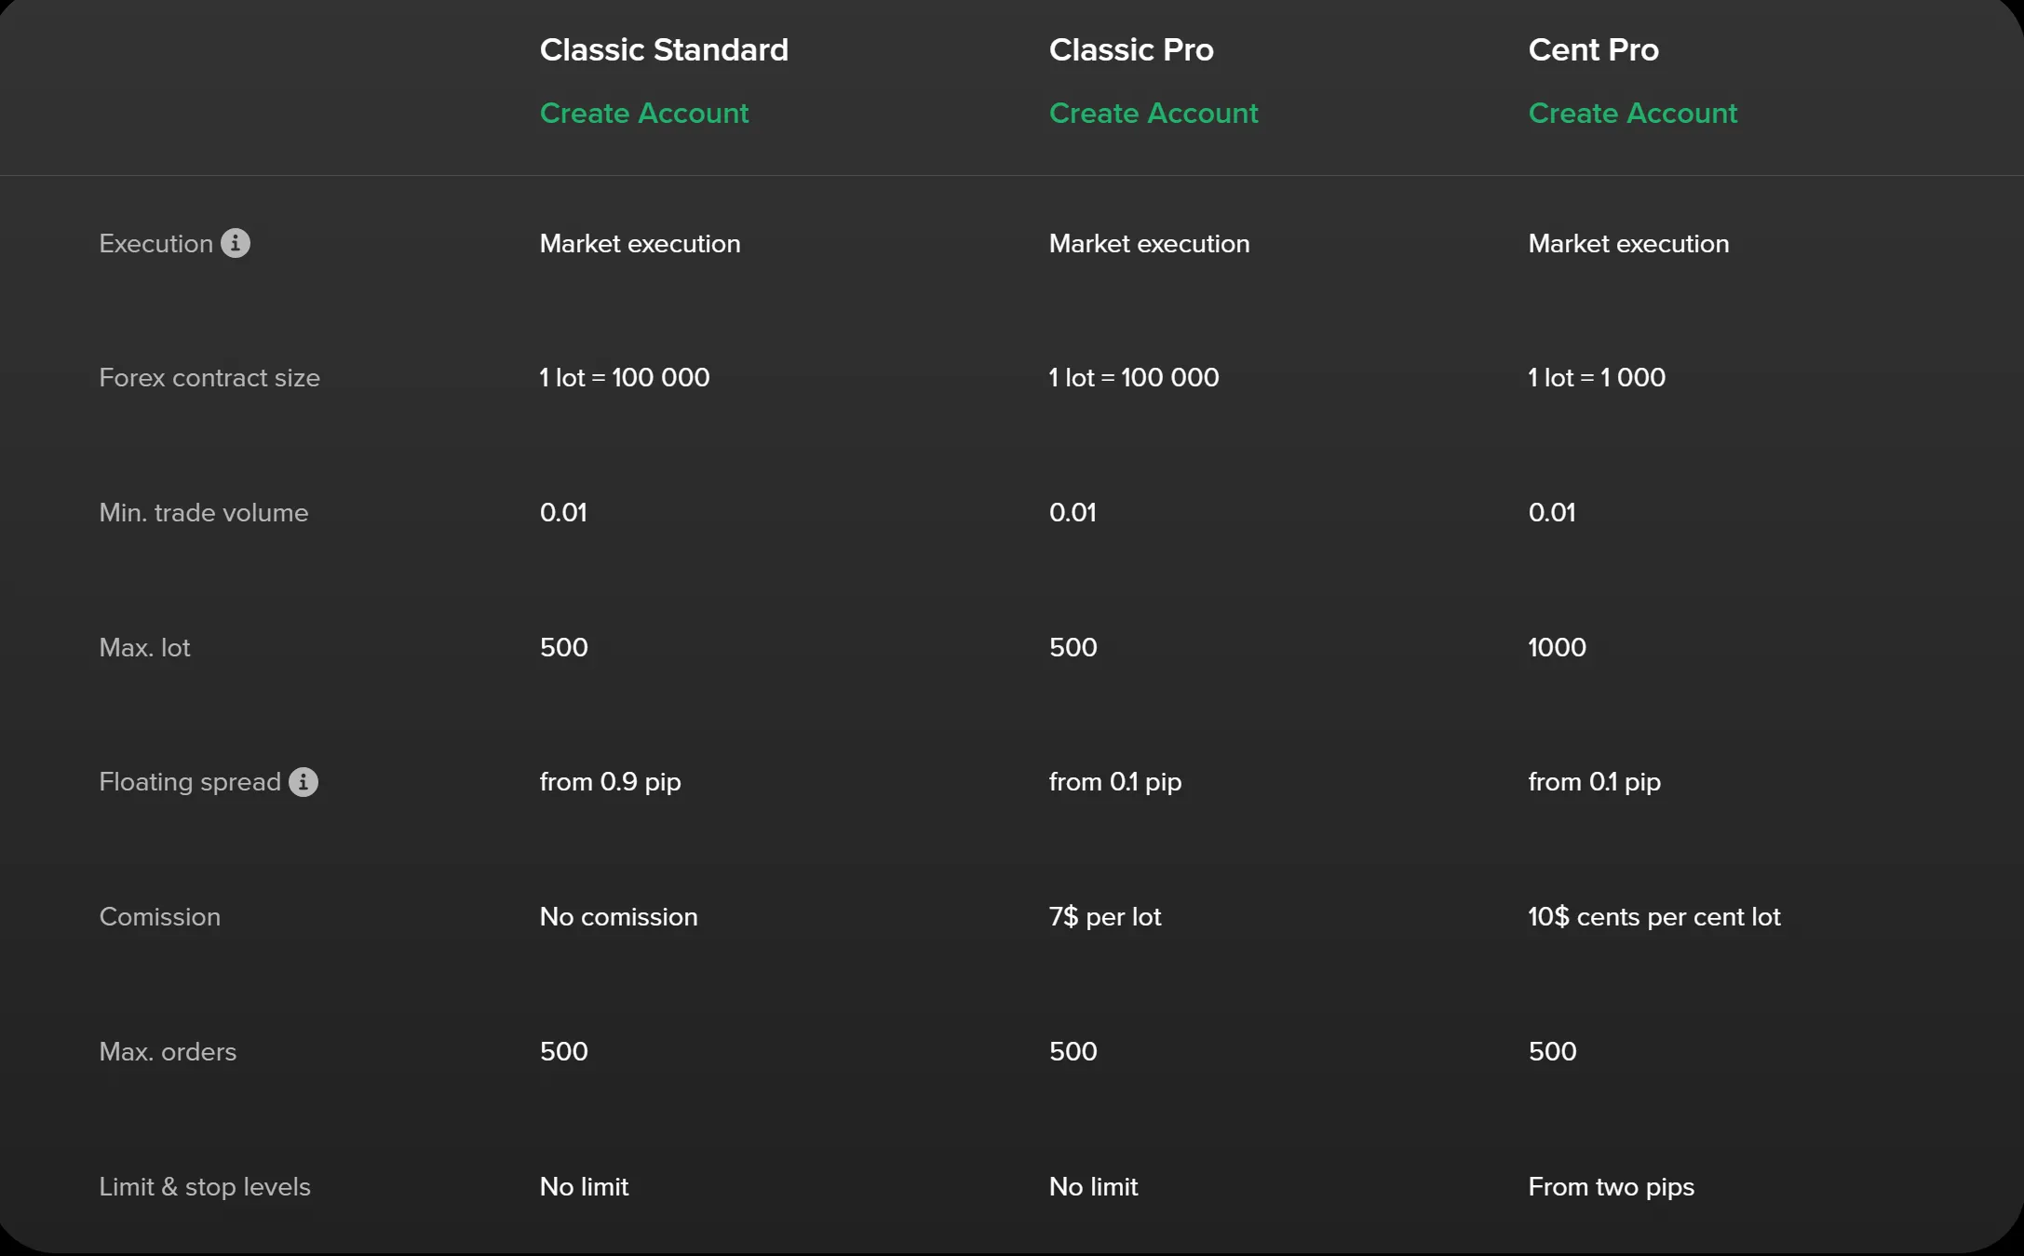Open the Execution info tooltip icon
The width and height of the screenshot is (2024, 1256).
236,243
